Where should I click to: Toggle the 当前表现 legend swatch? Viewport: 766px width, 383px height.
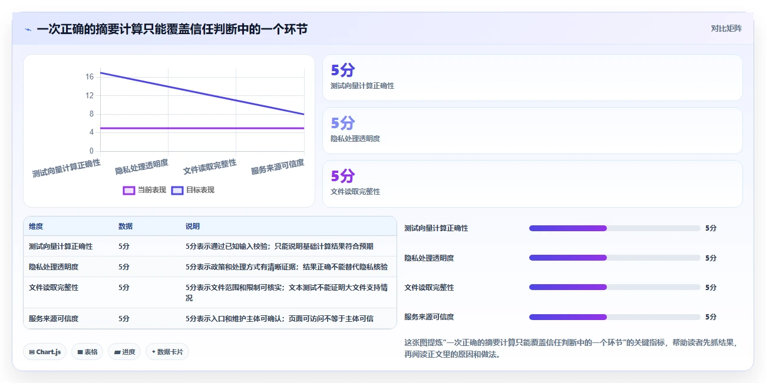coord(129,190)
